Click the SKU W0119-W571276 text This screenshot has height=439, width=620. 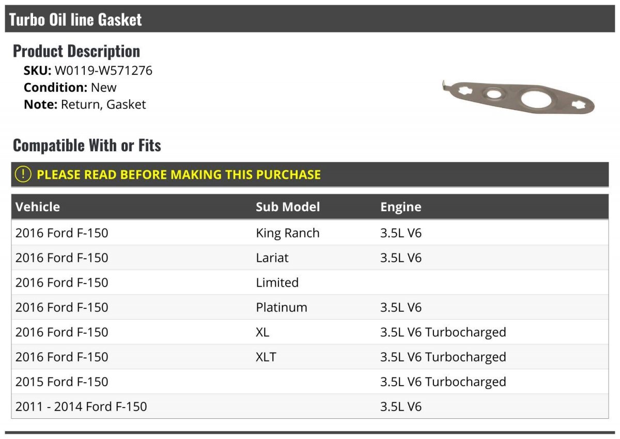tap(88, 70)
